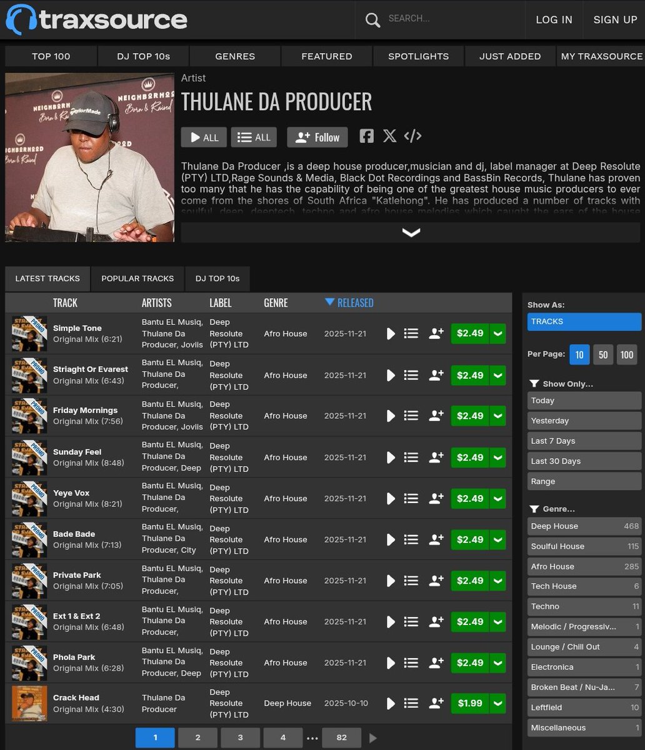Filter to Yesterday's releases

(584, 421)
